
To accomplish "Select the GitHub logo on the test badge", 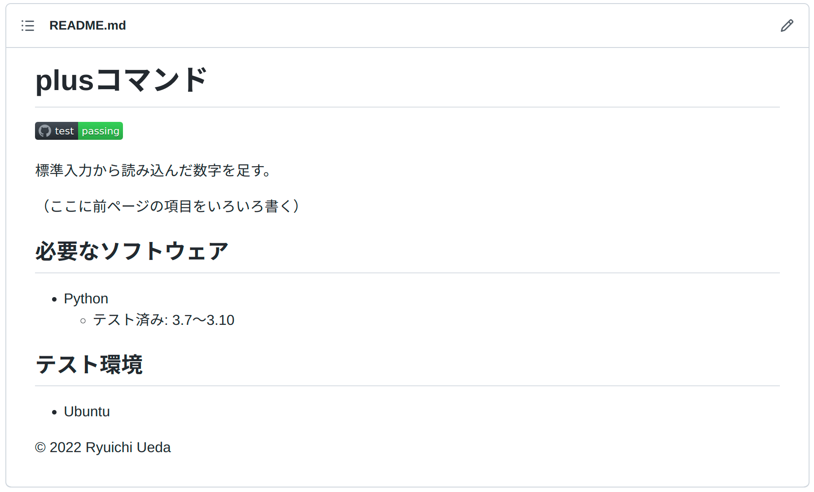I will [x=45, y=130].
